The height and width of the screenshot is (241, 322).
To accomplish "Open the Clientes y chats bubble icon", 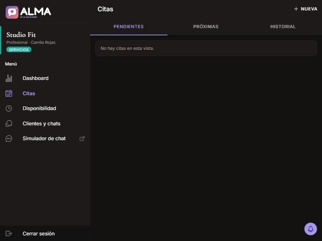I will click(x=9, y=124).
